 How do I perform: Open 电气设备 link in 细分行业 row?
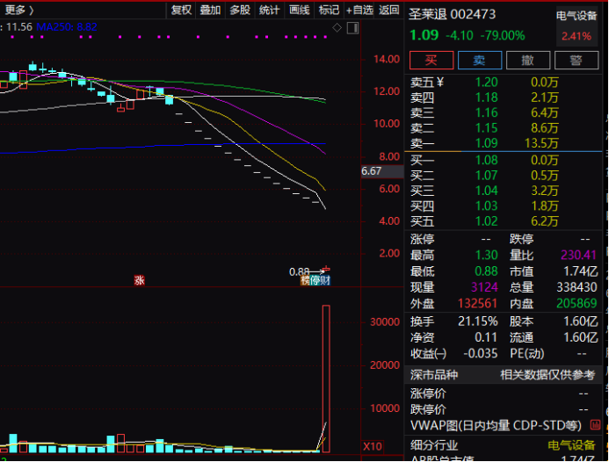(571, 446)
